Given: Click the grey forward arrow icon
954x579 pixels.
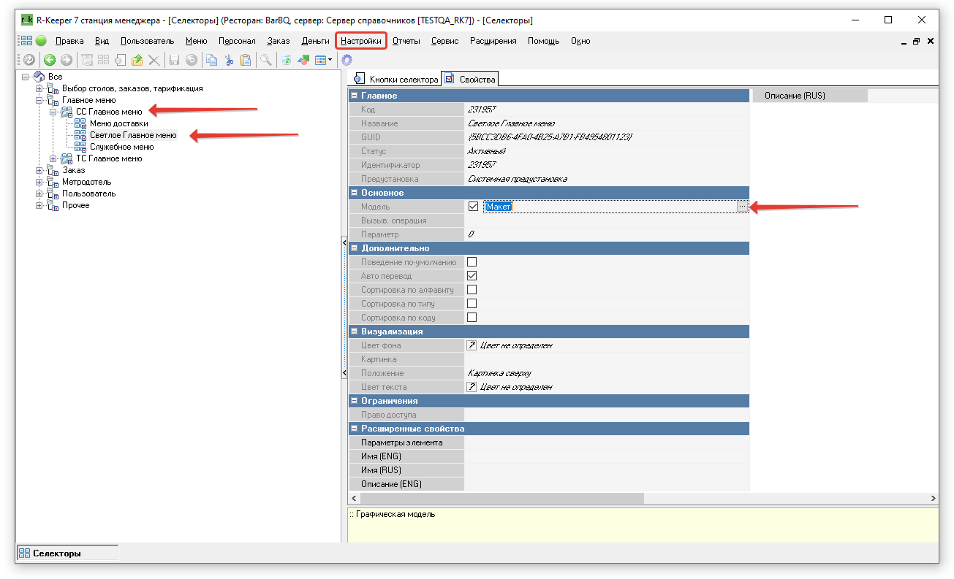Looking at the screenshot, I should tap(67, 61).
